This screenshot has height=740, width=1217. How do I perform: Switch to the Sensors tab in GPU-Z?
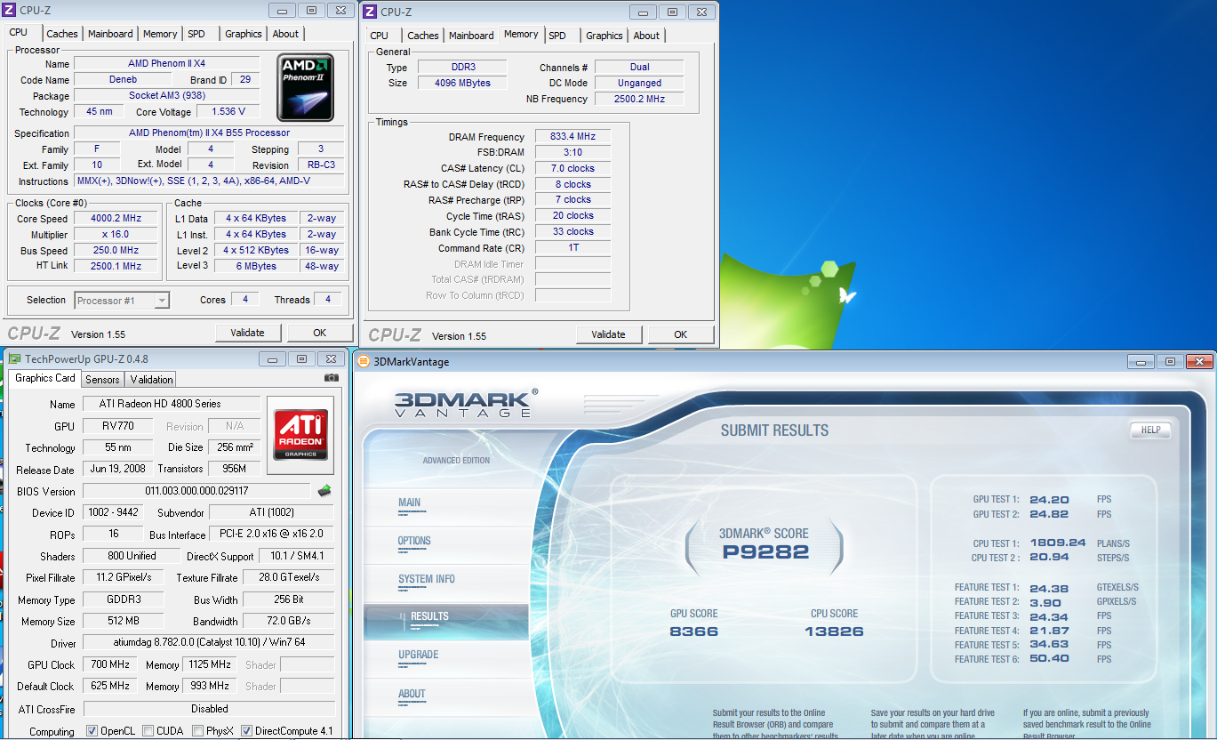pos(102,380)
